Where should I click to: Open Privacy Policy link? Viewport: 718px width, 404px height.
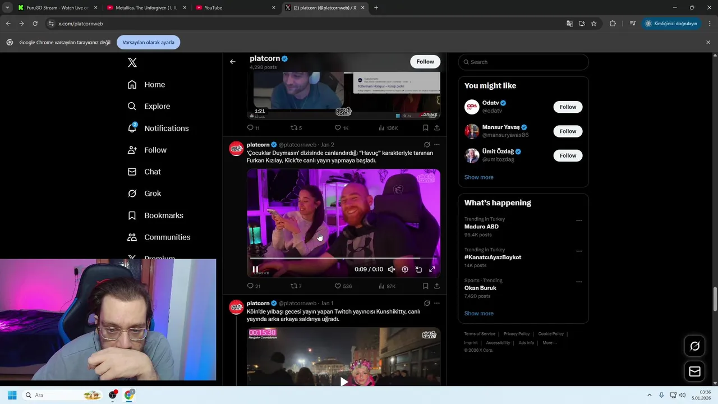[x=517, y=334]
